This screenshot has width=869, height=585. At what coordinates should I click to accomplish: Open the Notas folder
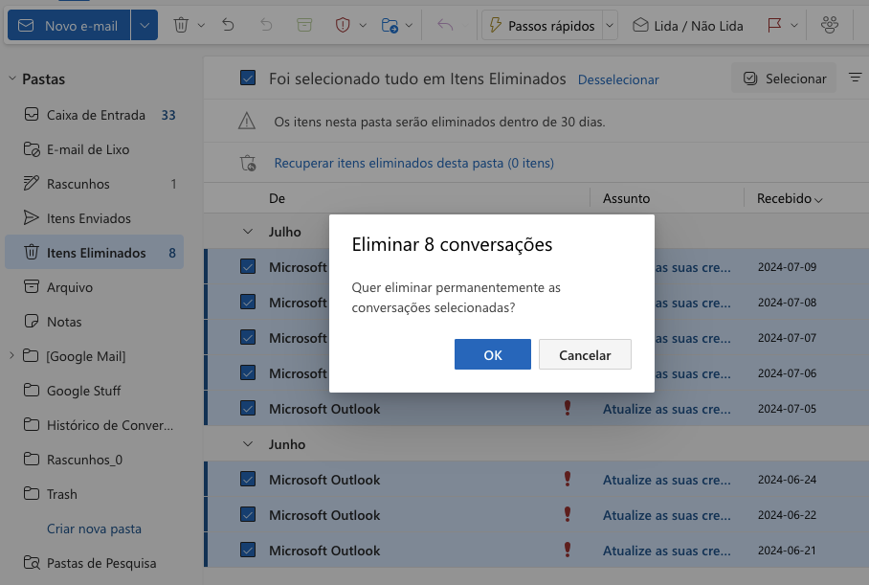click(94, 321)
